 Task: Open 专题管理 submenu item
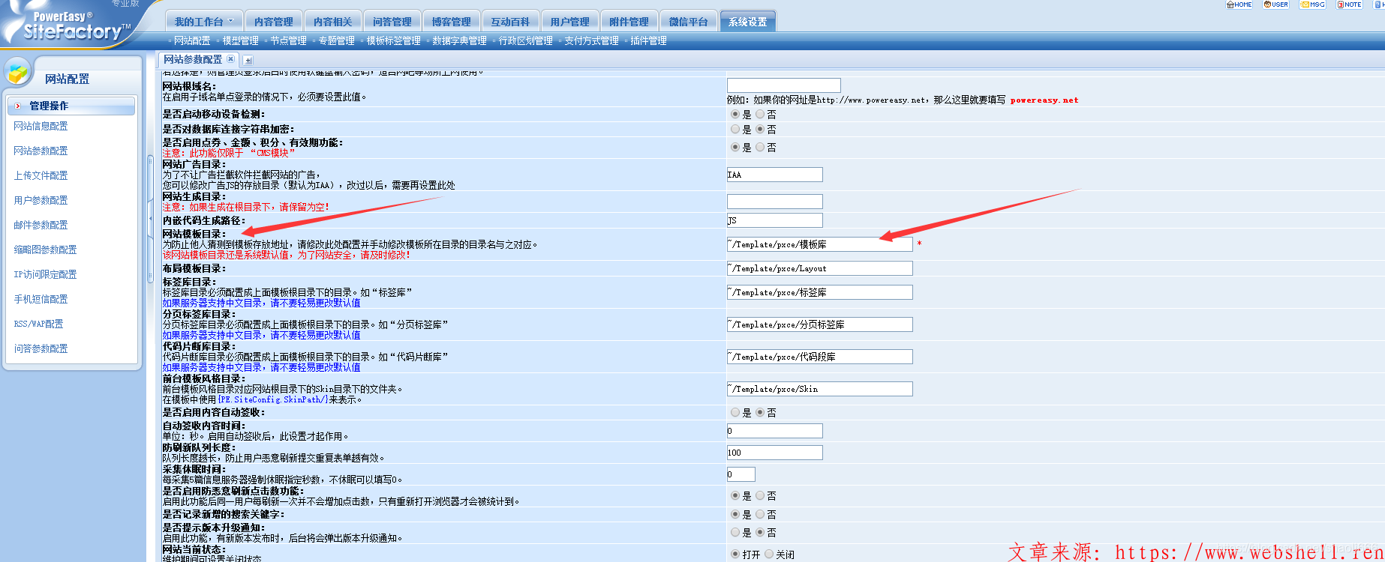tap(336, 40)
